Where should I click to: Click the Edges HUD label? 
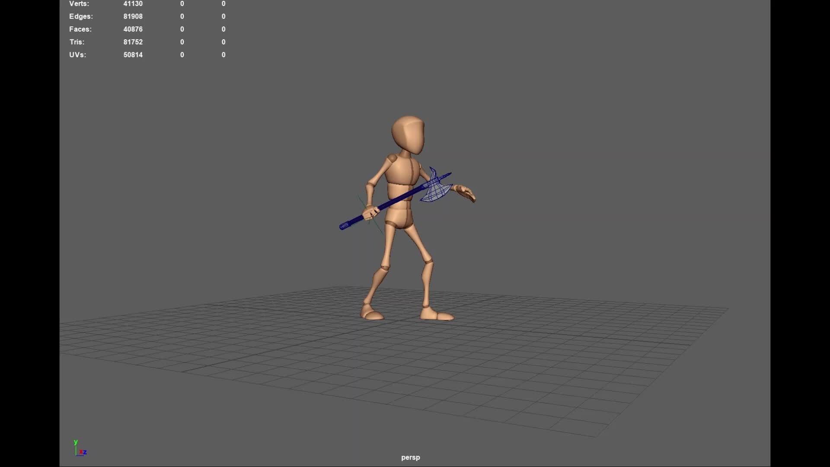(x=81, y=16)
